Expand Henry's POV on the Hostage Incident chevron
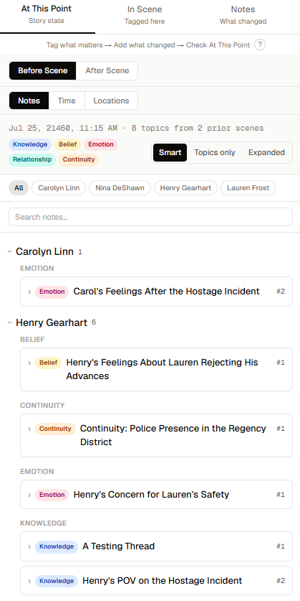Screen dimensions: 300x601 29,581
